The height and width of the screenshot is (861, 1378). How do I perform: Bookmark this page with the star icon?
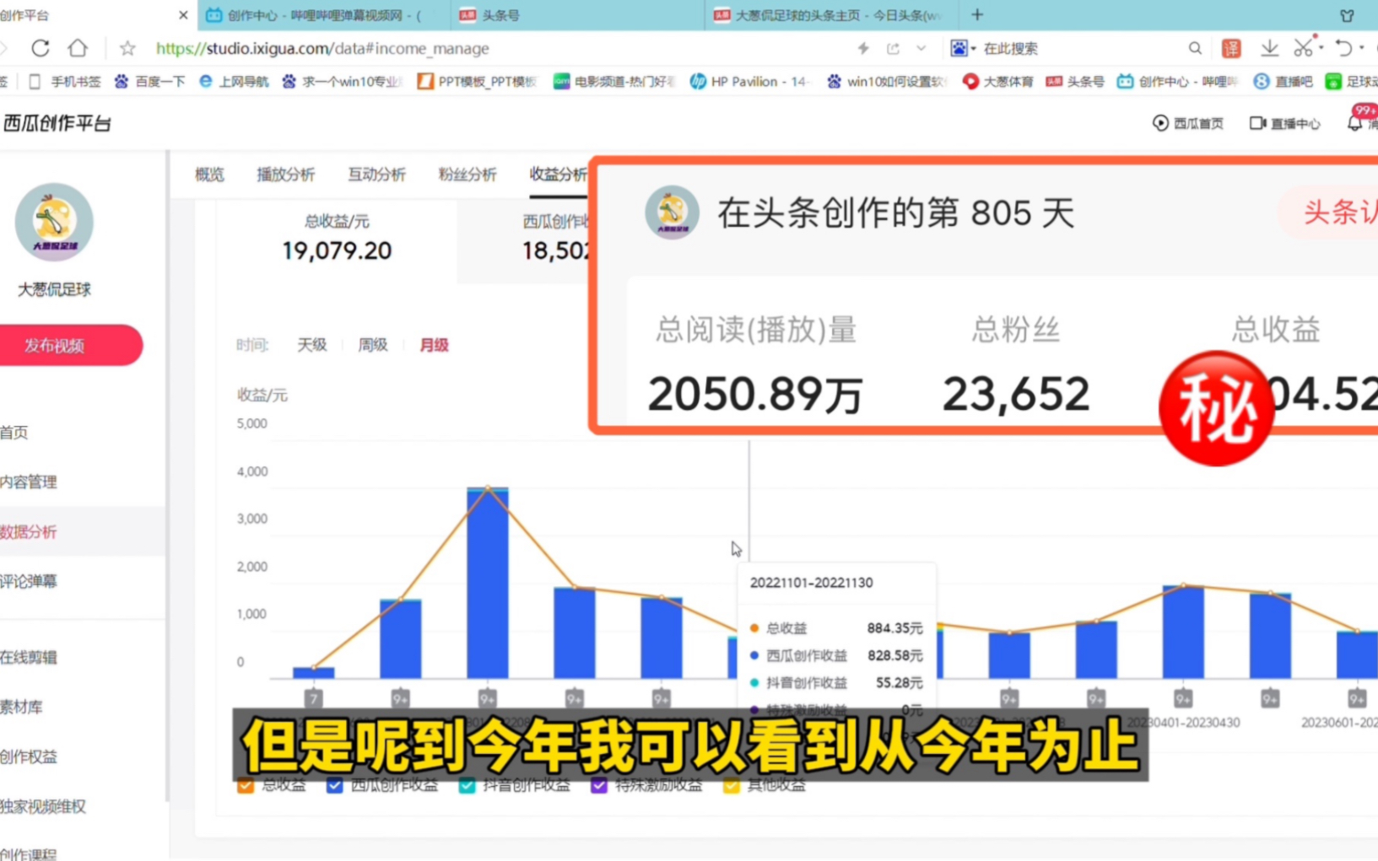click(x=127, y=48)
